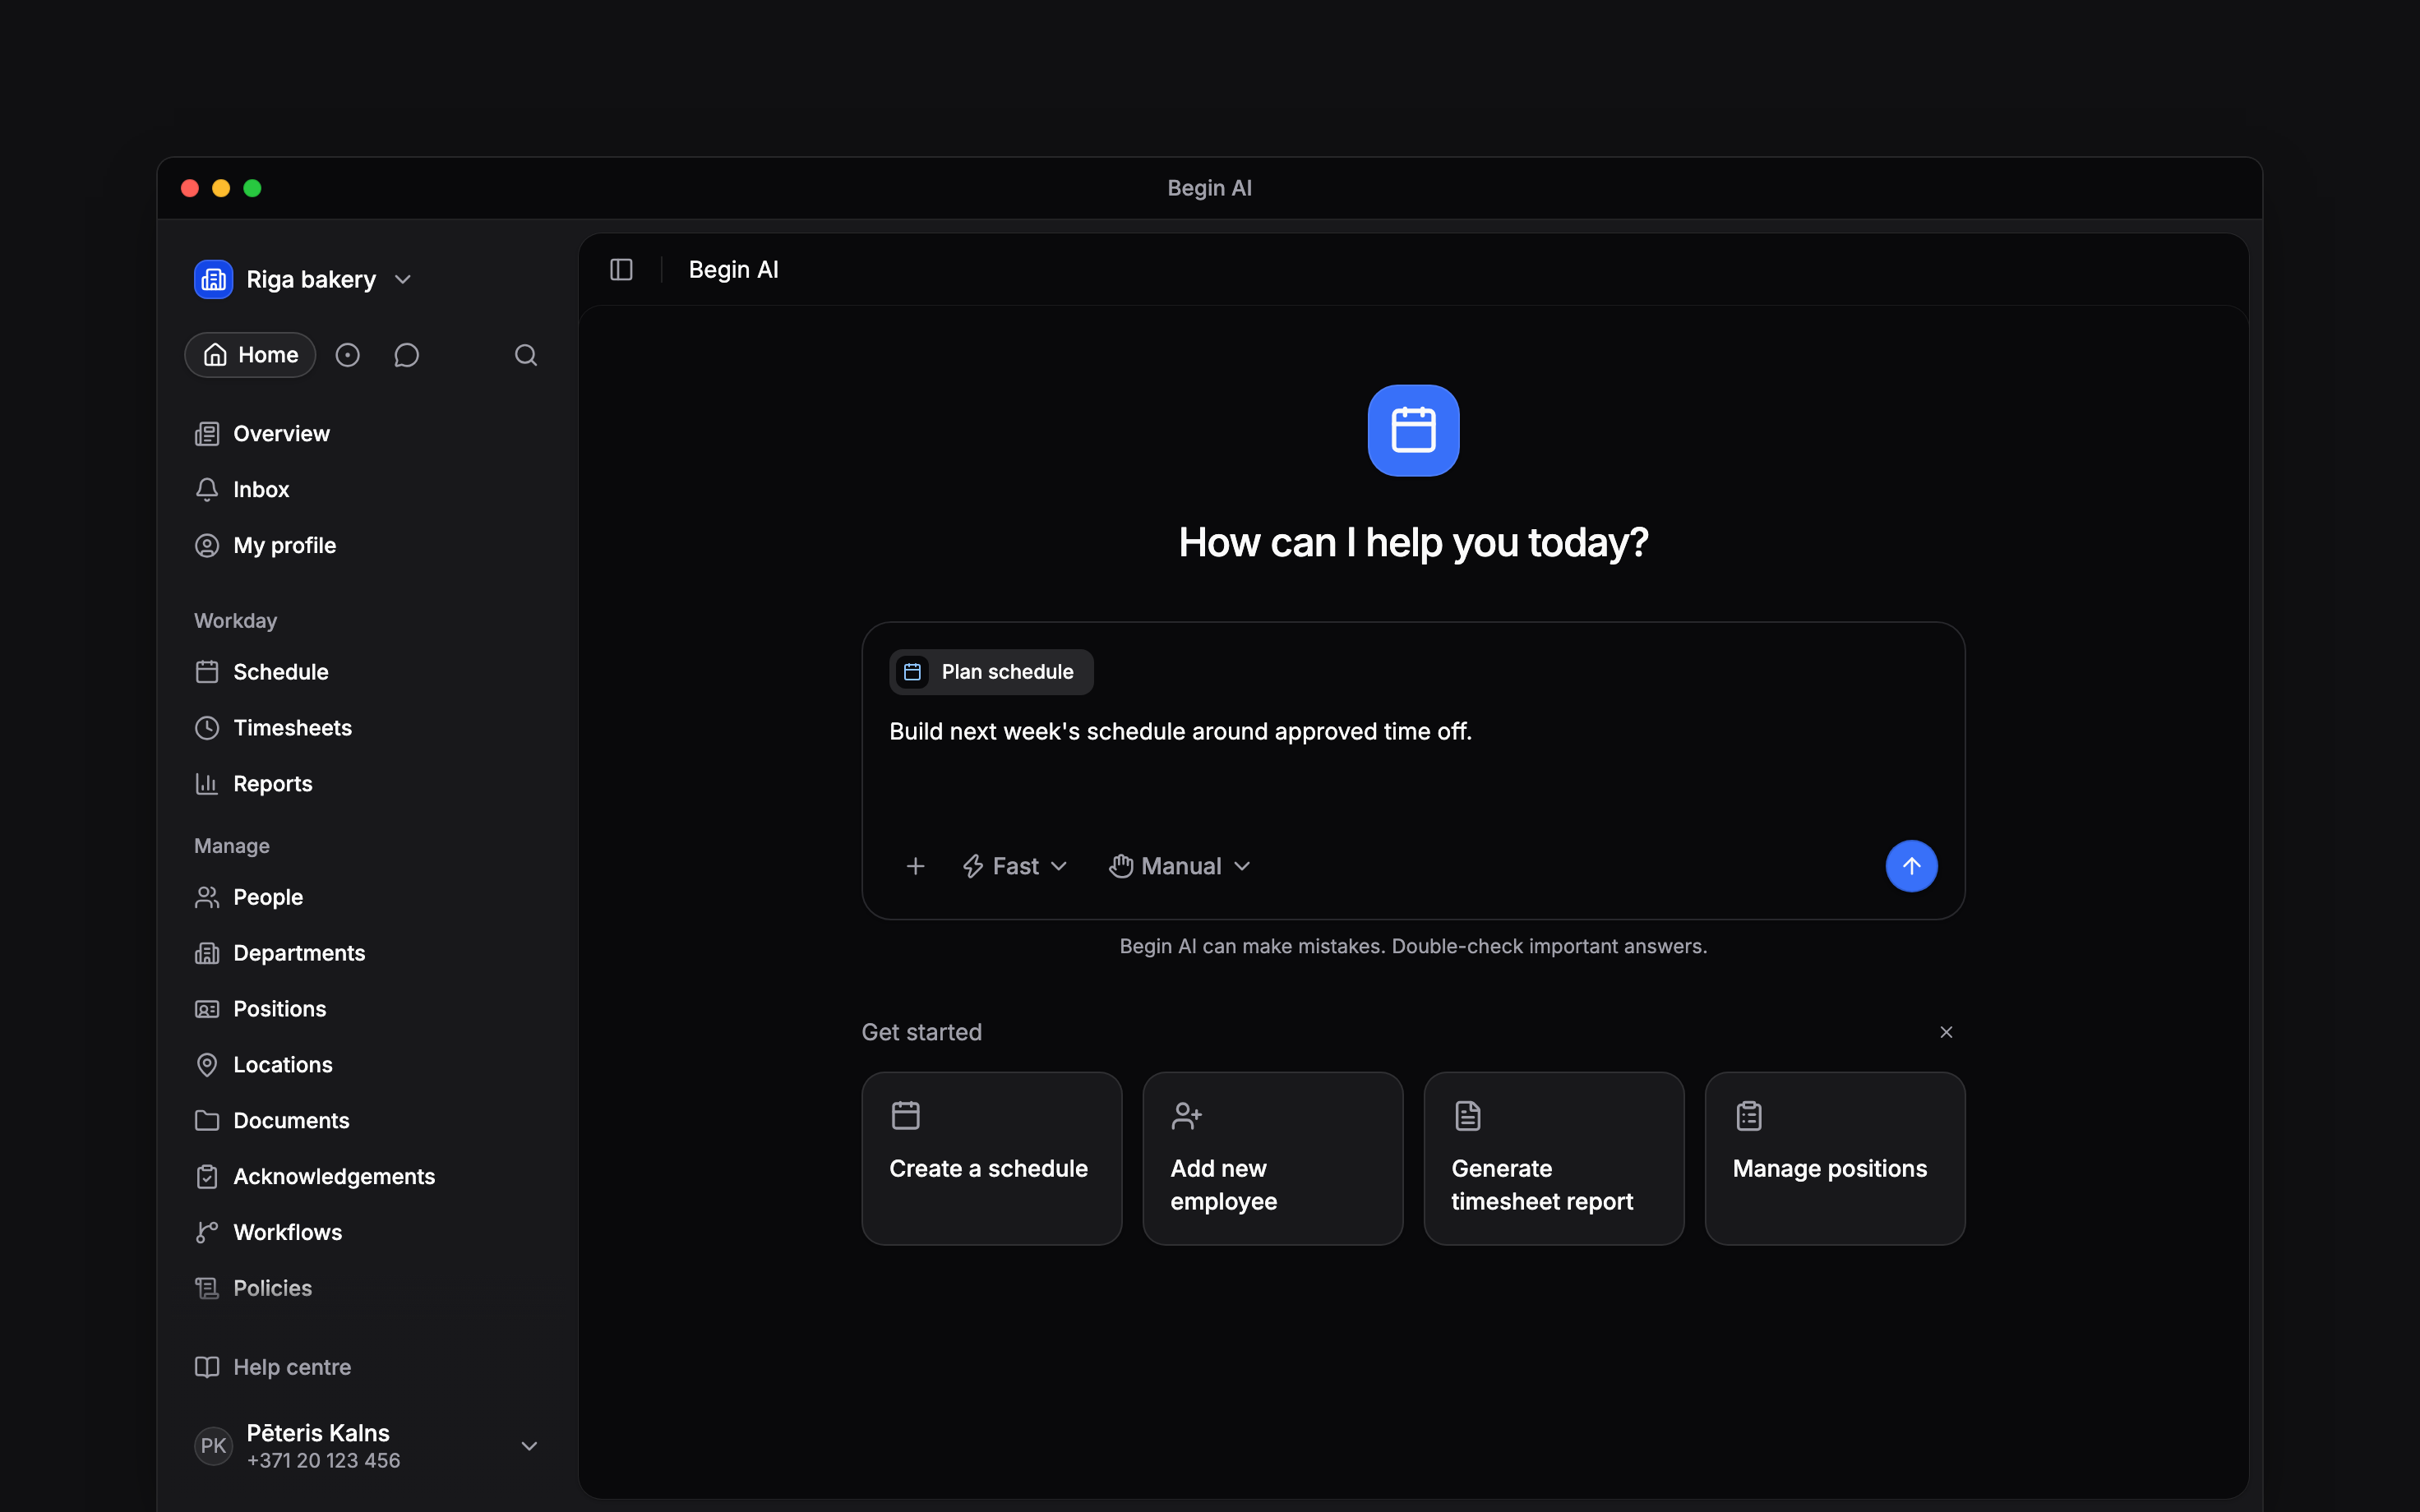This screenshot has height=1512, width=2420.
Task: Open the Fast model dropdown
Action: 1015,866
